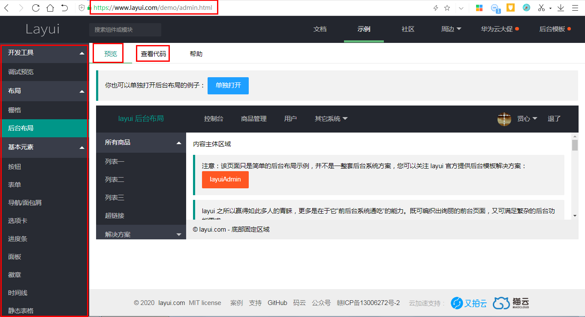Image resolution: width=585 pixels, height=317 pixels.
Task: Open 面板 in the sidebar
Action: [x=45, y=257]
